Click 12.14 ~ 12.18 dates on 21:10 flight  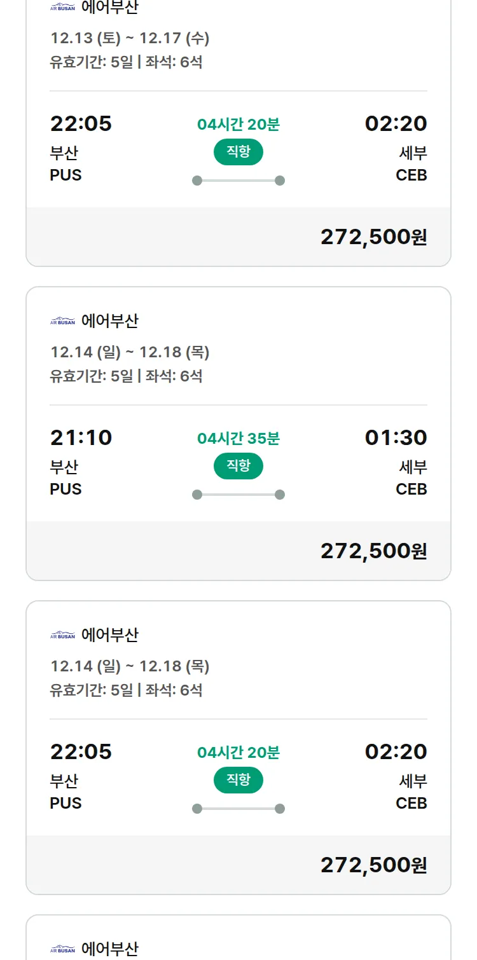[x=130, y=352]
